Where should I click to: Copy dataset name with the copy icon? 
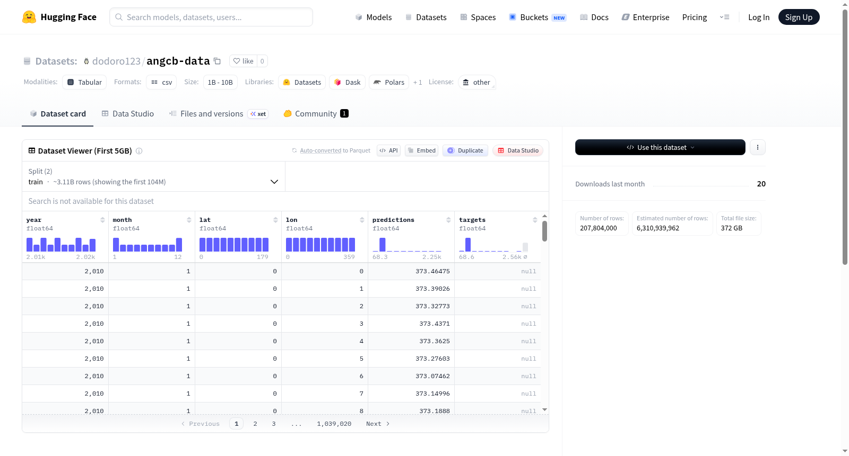tap(217, 61)
